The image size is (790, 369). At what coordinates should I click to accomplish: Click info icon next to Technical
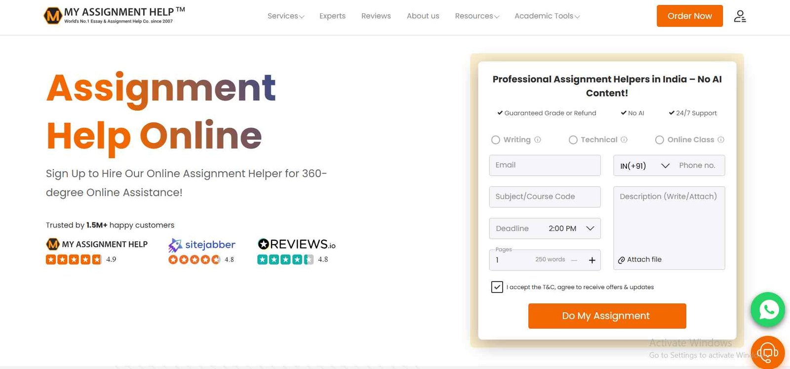(624, 140)
